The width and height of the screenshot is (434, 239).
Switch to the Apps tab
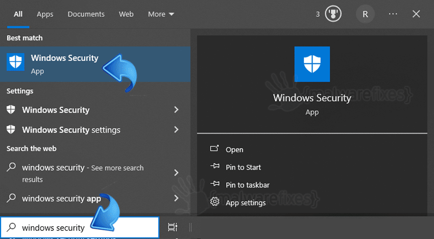45,14
